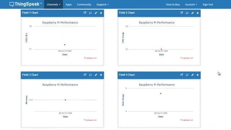Click ThingSpeak.com link in Field 4 chart
Screen dimensions: 231x130
(x=187, y=120)
